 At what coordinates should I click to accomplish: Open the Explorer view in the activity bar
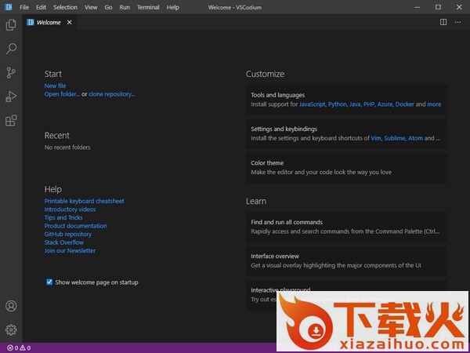coord(11,25)
